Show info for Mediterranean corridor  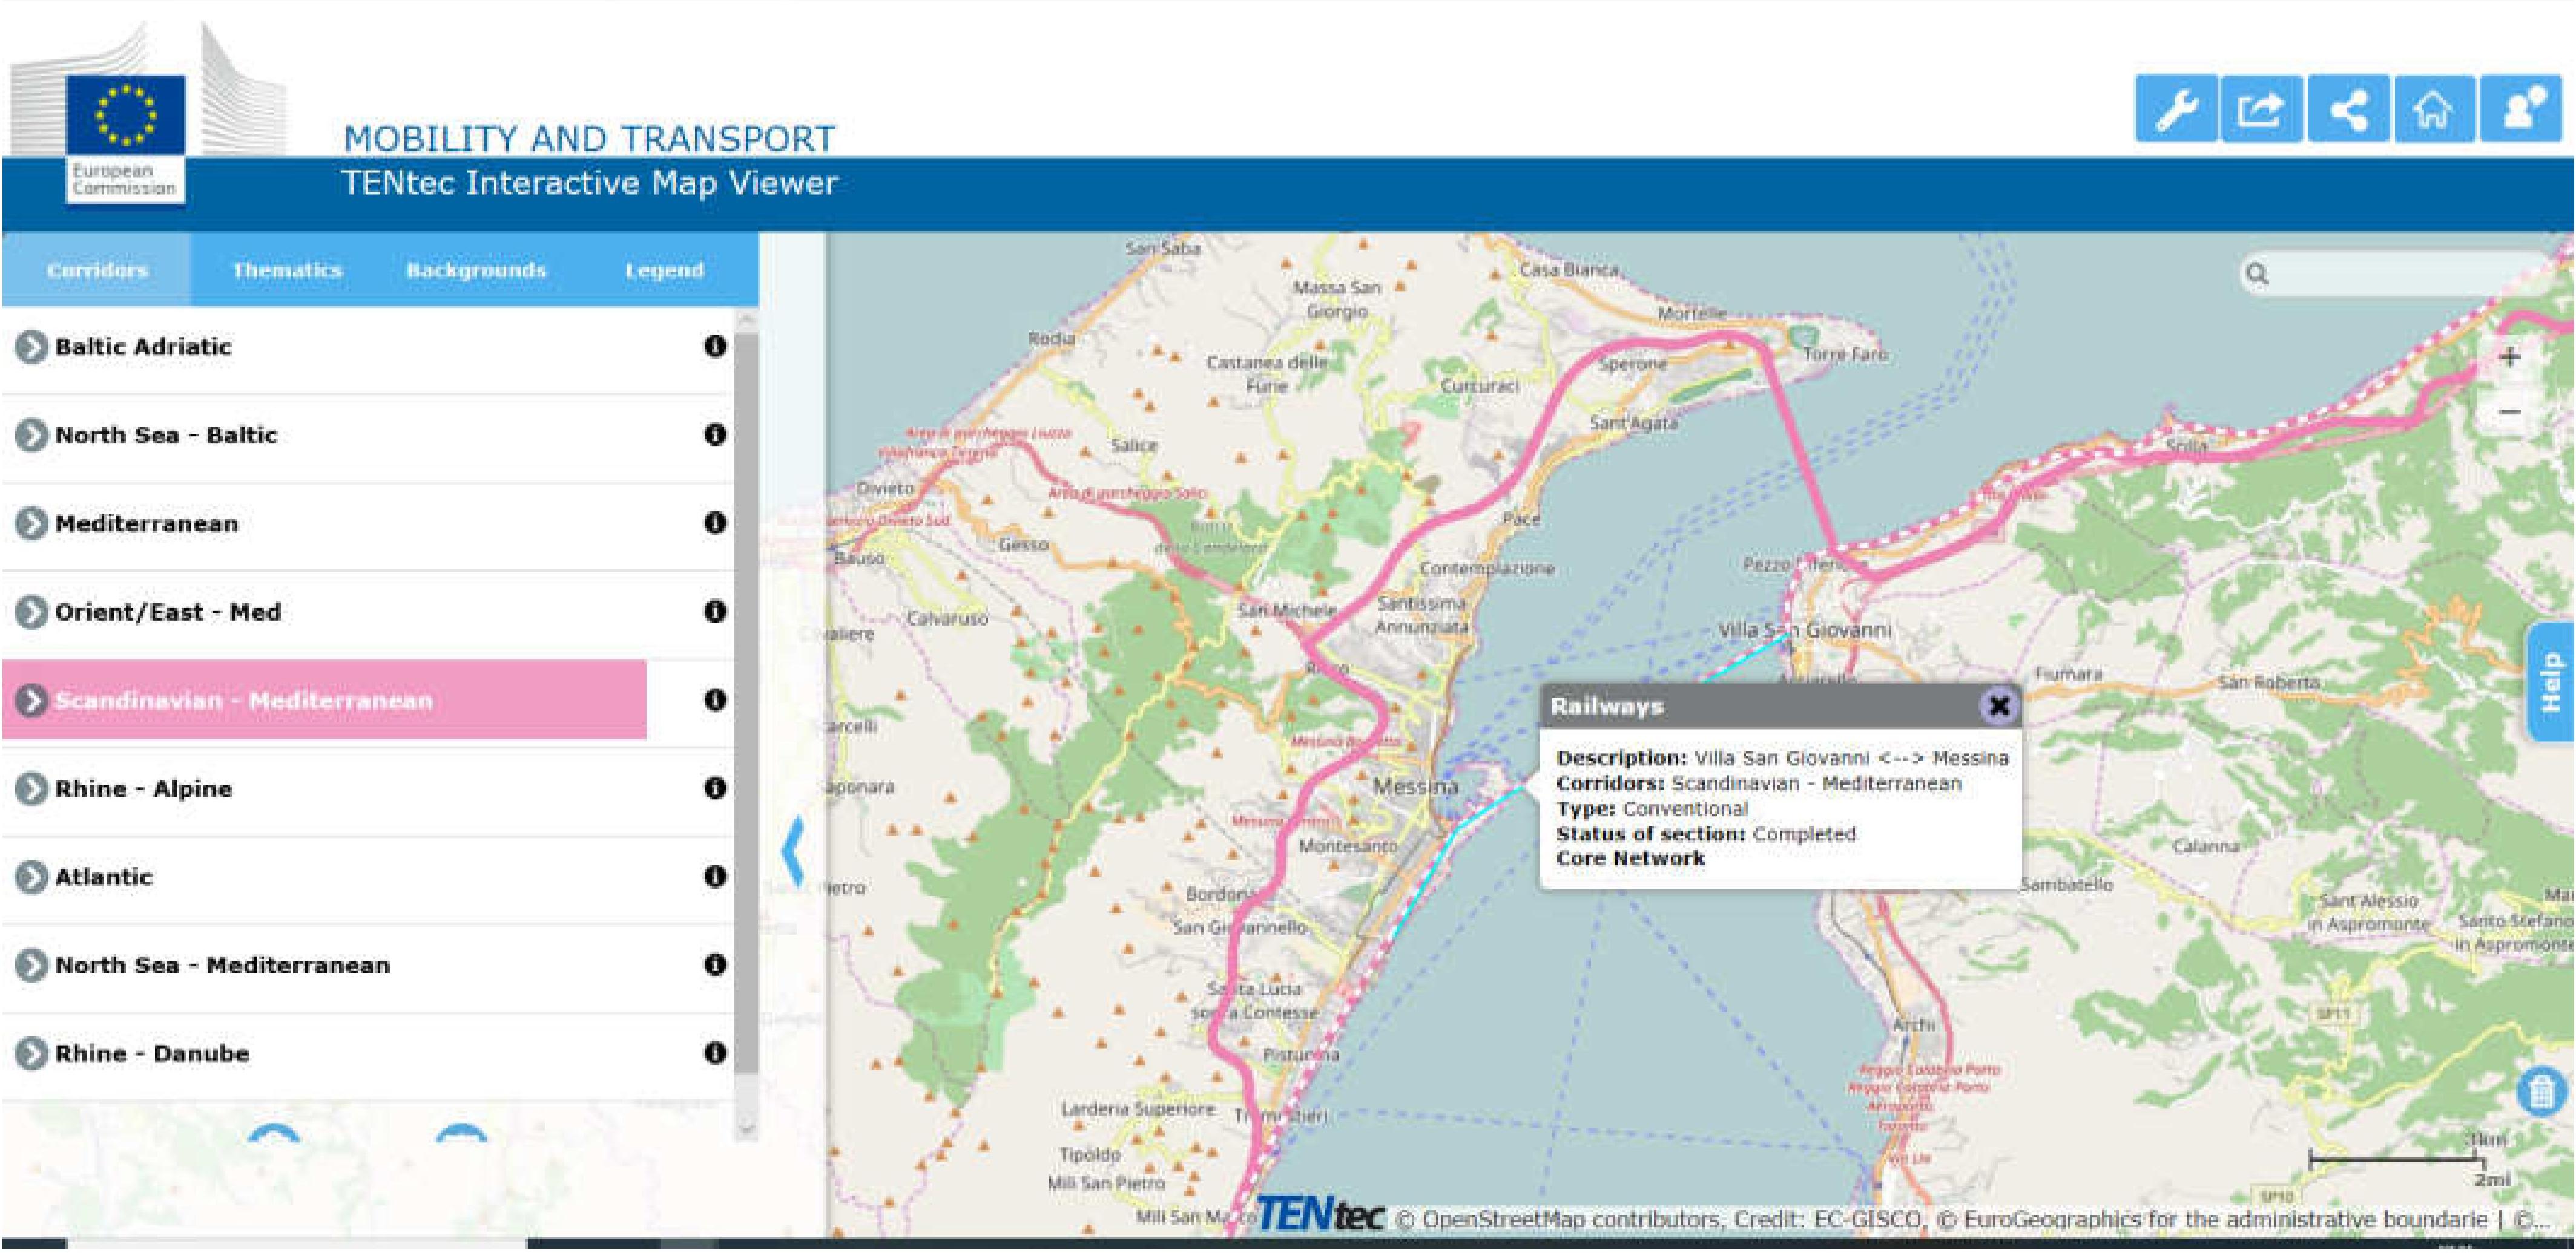(x=714, y=523)
